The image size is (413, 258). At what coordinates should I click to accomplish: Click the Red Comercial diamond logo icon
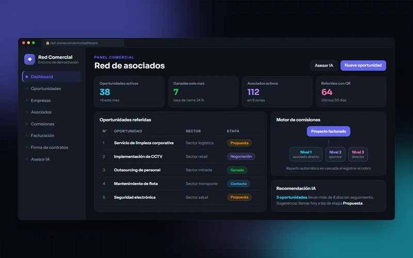[x=29, y=59]
